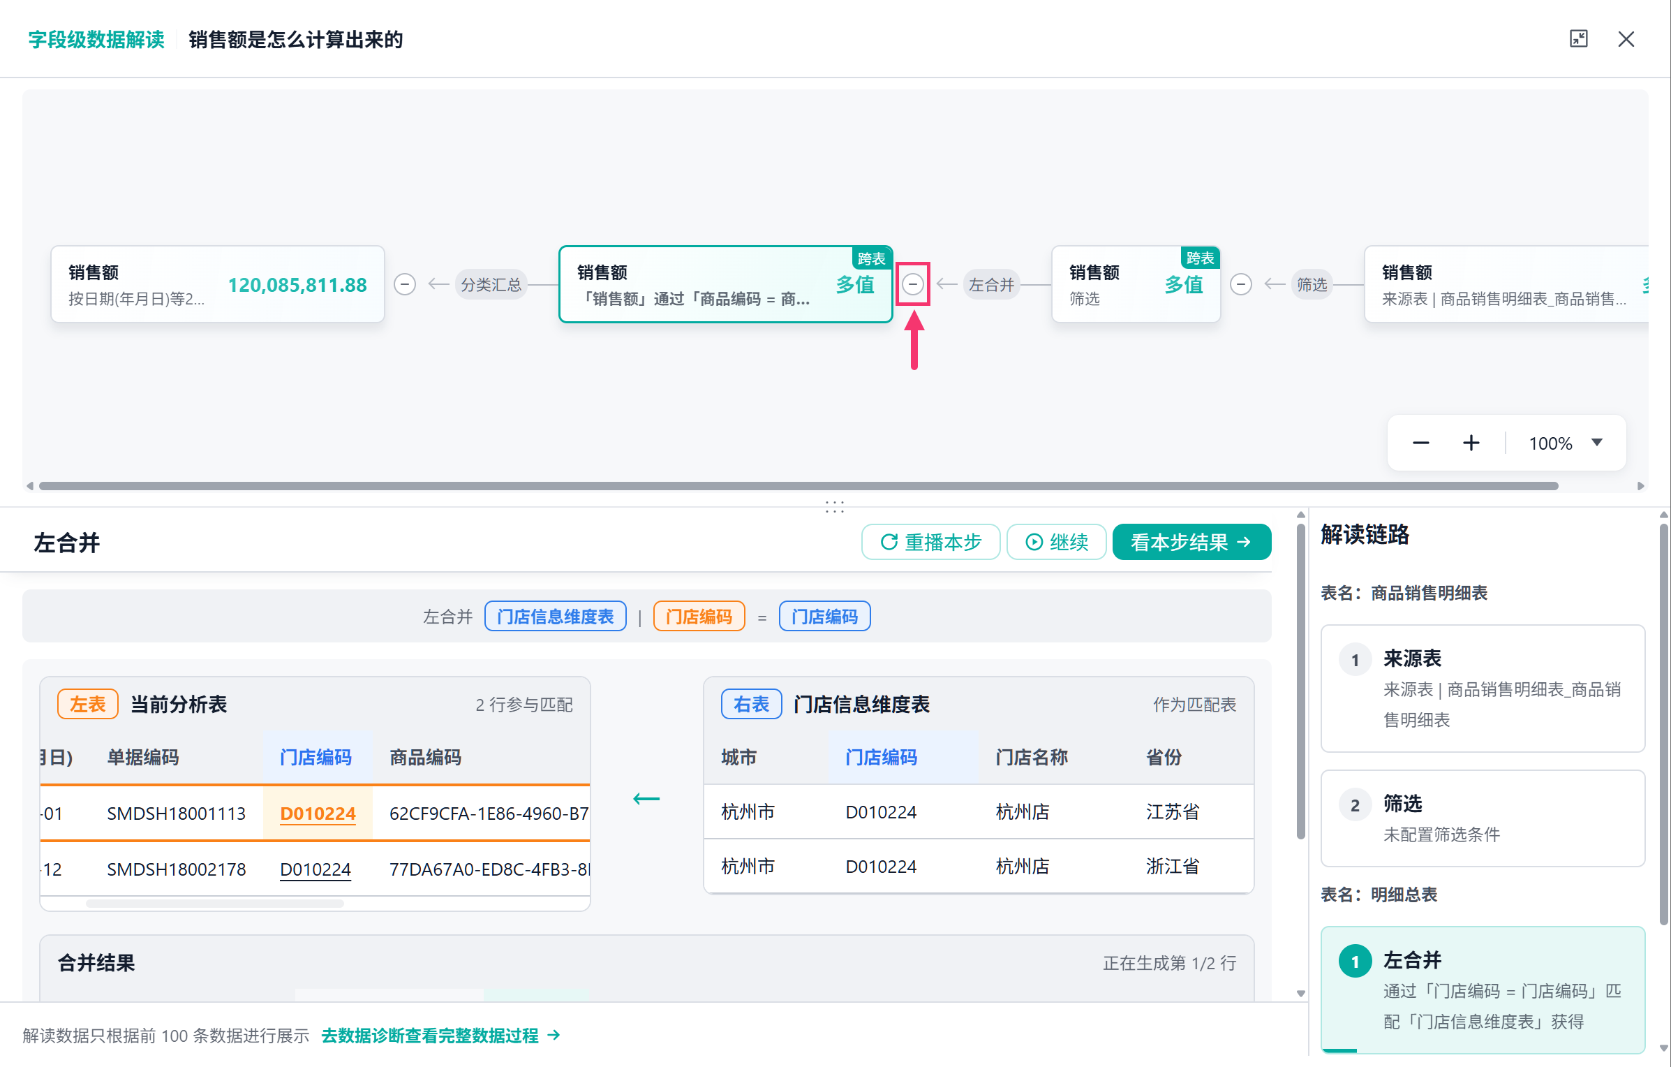Viewport: 1671px width, 1067px height.
Task: Click the shrink window icon in header
Action: coord(1578,39)
